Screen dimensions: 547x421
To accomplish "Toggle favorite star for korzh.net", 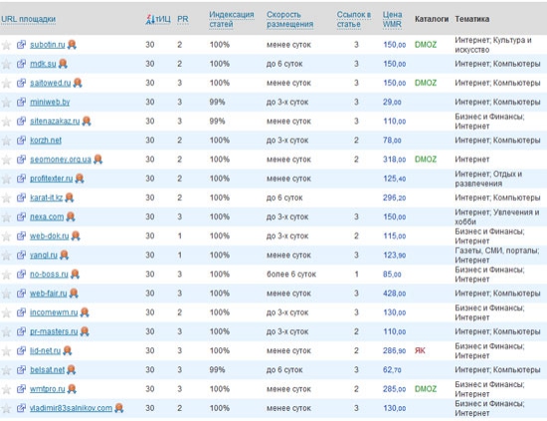I will [x=6, y=140].
